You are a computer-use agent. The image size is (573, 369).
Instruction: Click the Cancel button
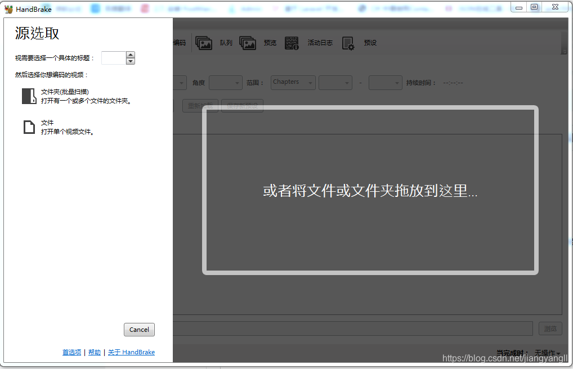(139, 330)
